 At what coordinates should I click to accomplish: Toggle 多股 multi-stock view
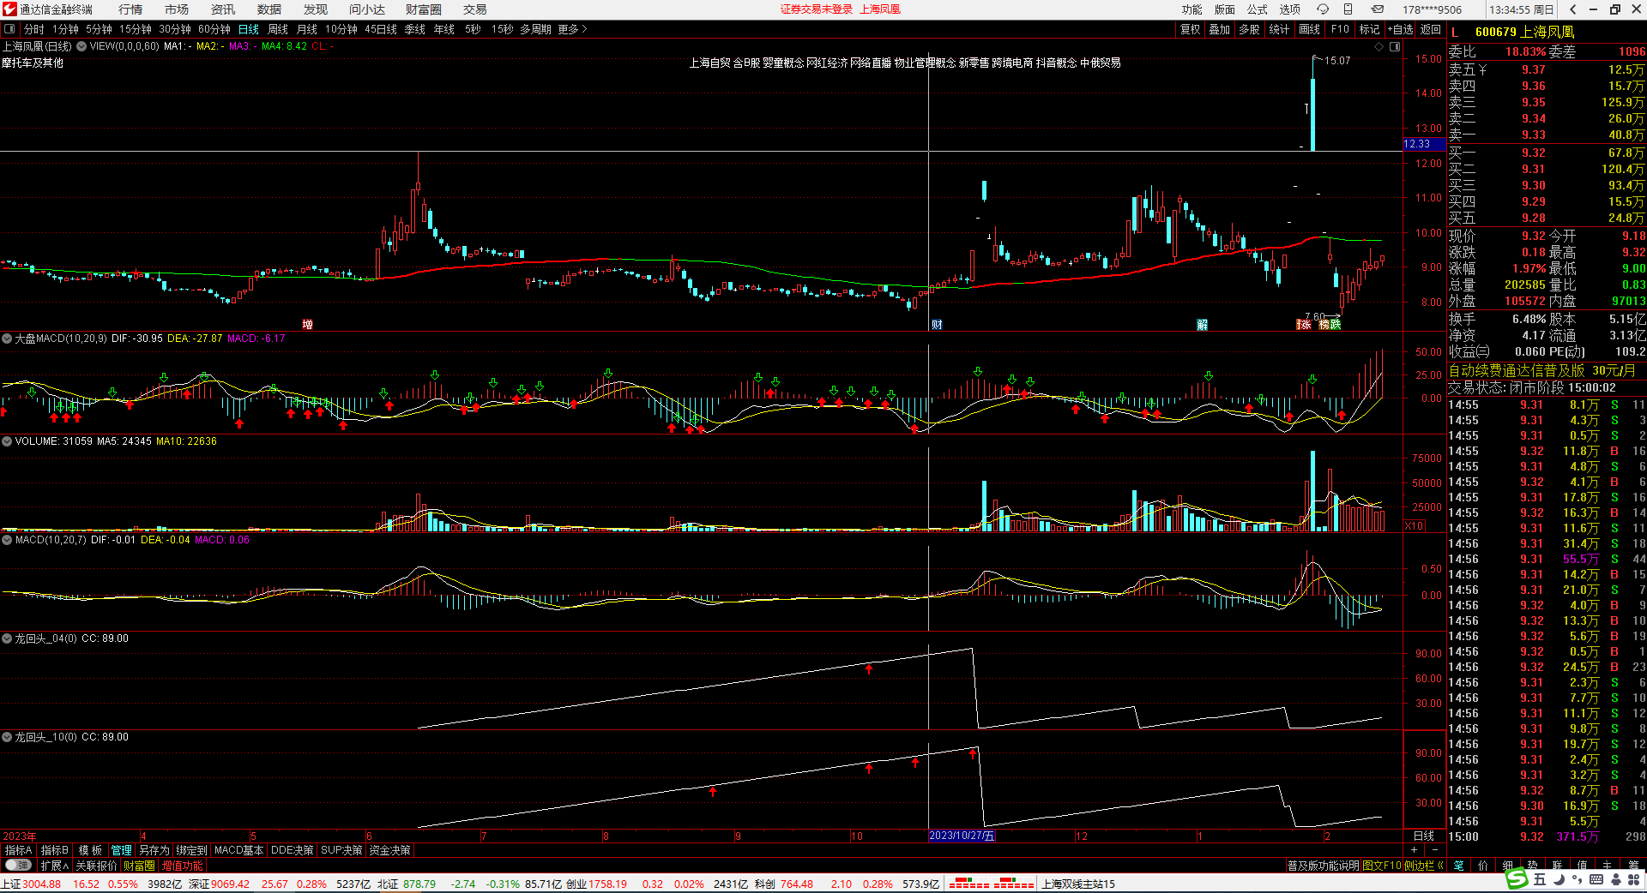pos(1249,29)
